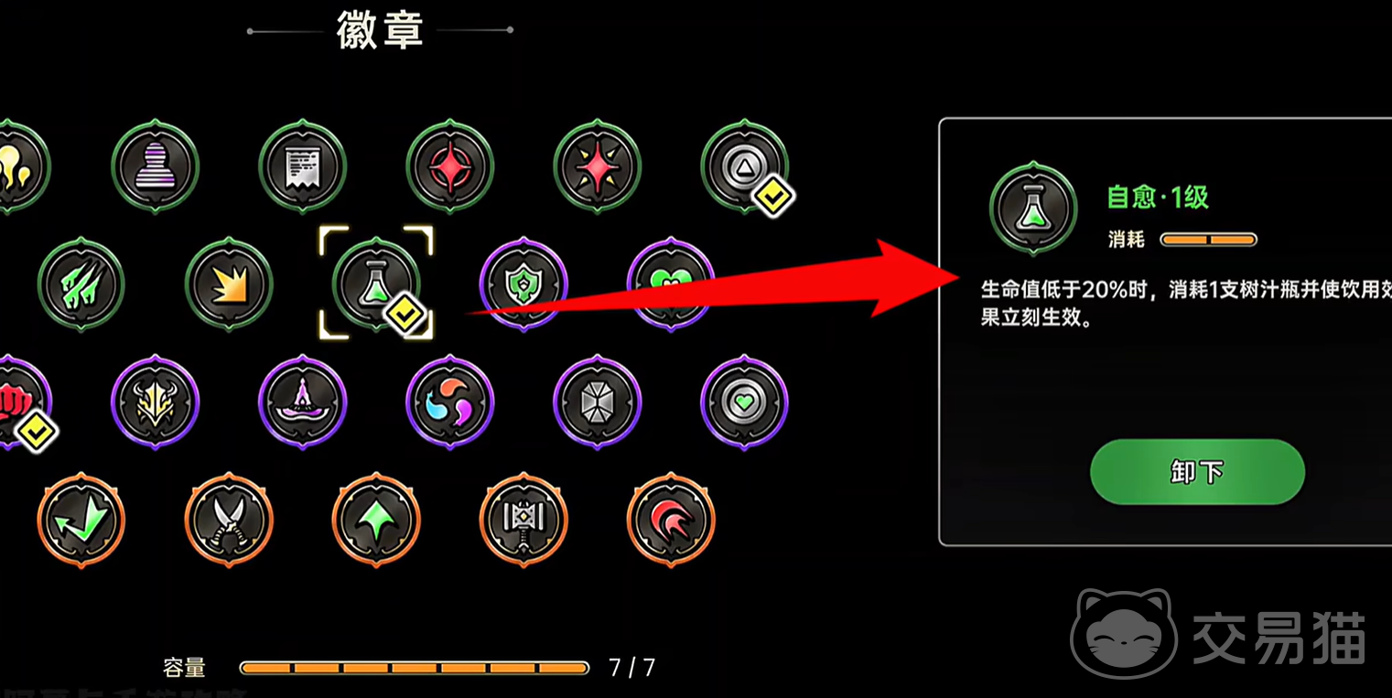Pick the orange war hammer badge
The height and width of the screenshot is (698, 1392).
tap(523, 521)
